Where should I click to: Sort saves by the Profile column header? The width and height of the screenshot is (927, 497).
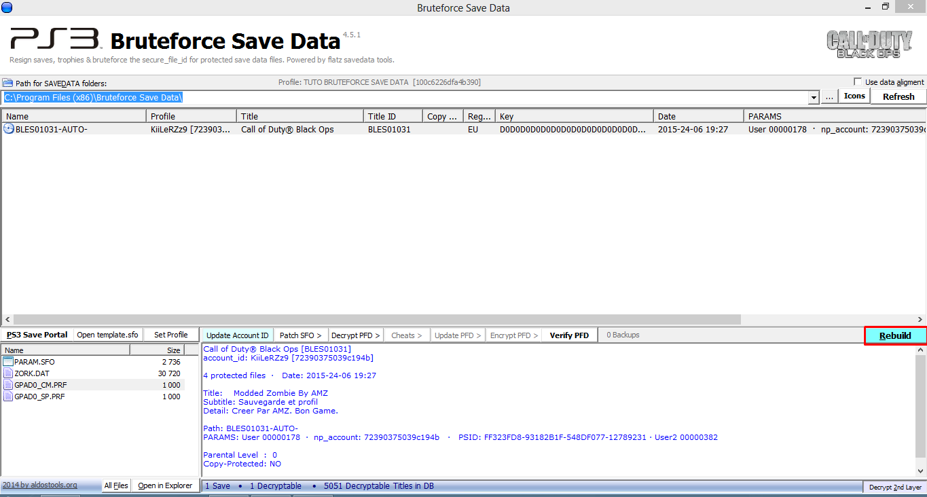(192, 116)
